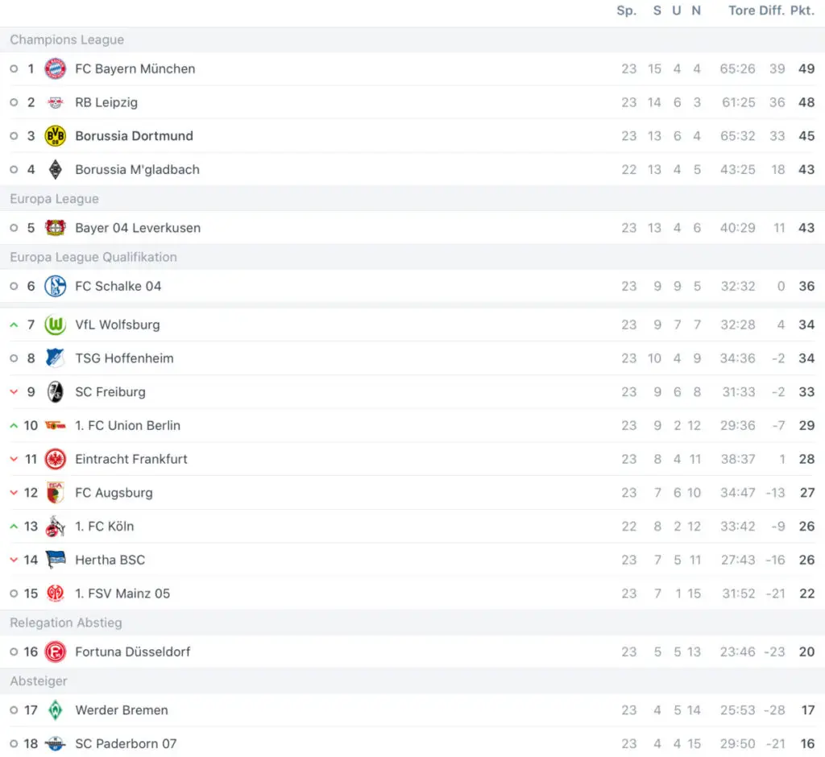Click the Eintracht Frankfurt eagle crest
825x757 pixels.
pyautogui.click(x=56, y=459)
